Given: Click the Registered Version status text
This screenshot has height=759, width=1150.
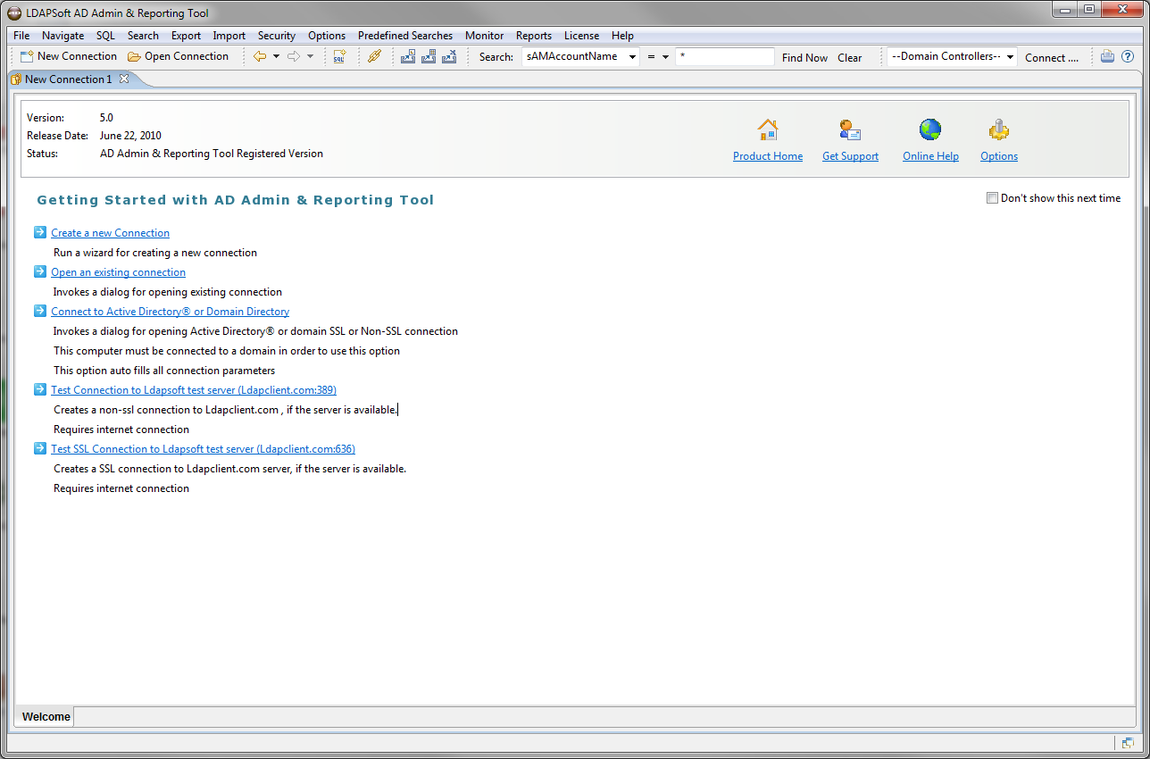Looking at the screenshot, I should pyautogui.click(x=212, y=154).
